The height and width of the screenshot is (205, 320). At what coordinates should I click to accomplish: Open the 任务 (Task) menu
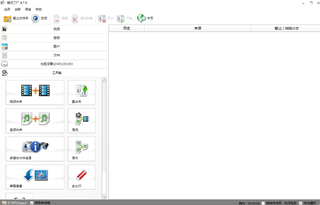tap(7, 10)
